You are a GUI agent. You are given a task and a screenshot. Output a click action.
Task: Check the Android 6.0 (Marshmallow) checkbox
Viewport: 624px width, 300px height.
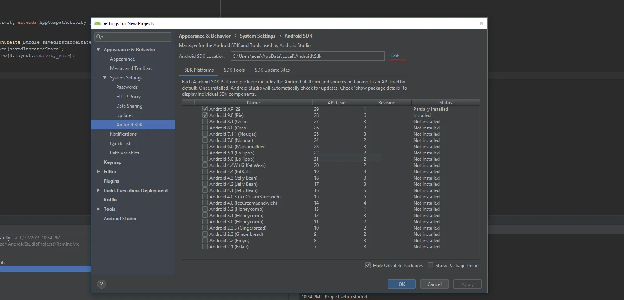(x=205, y=147)
